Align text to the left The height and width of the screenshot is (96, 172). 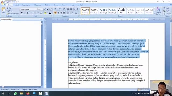tap(55, 13)
